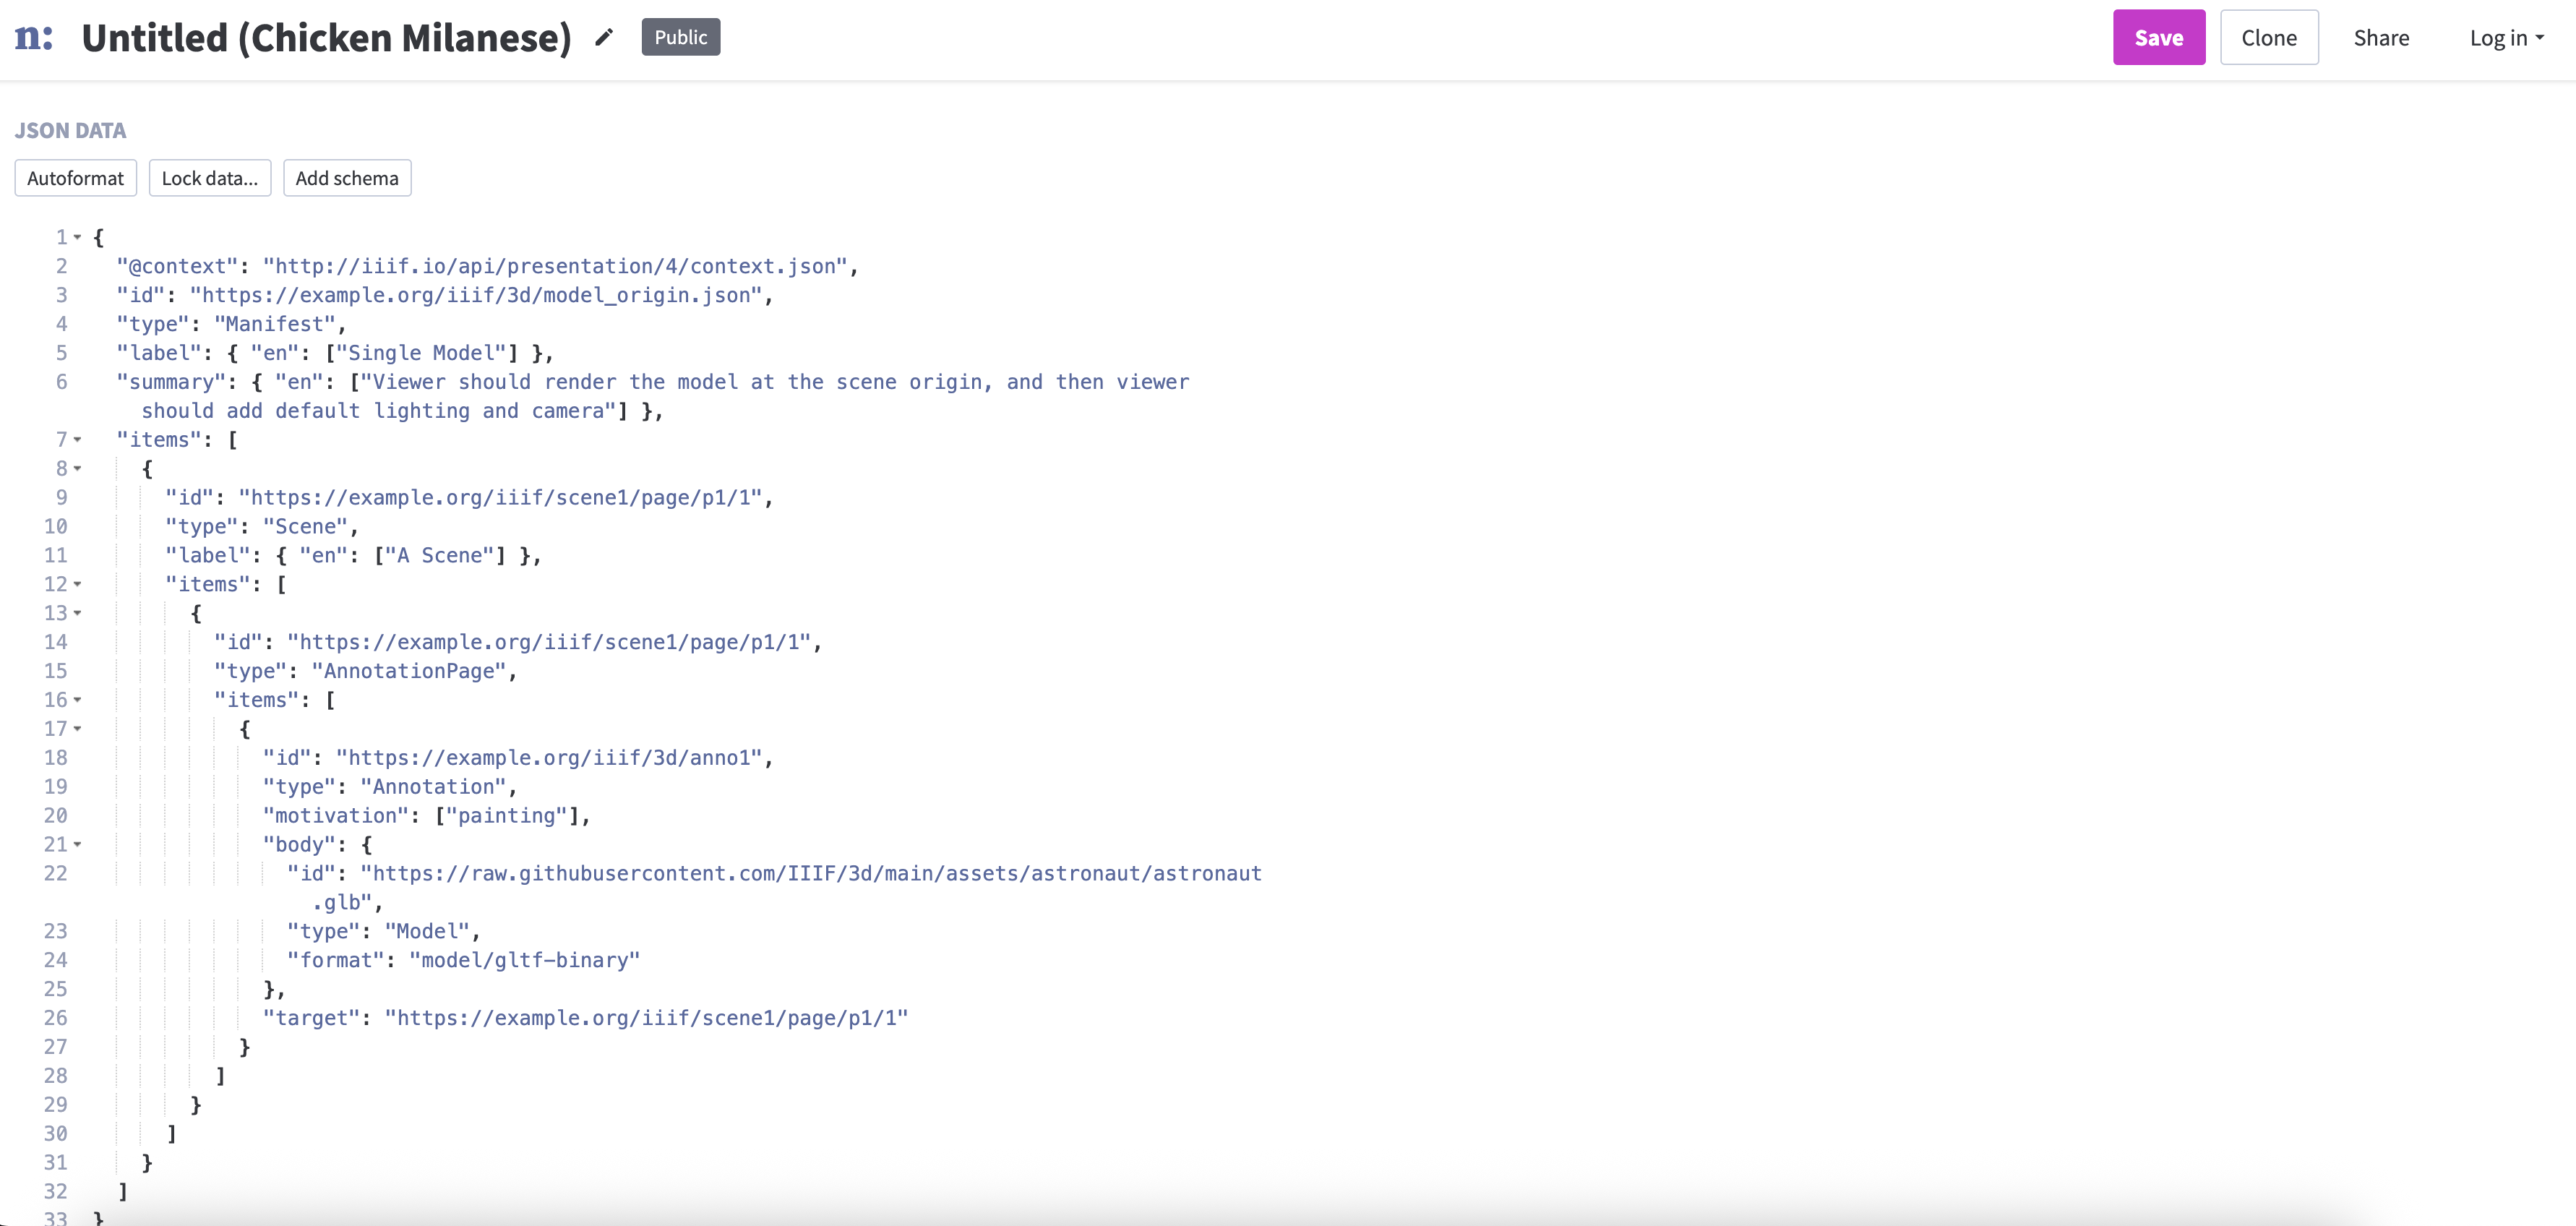Collapse the Scene items array at line 12

point(78,585)
